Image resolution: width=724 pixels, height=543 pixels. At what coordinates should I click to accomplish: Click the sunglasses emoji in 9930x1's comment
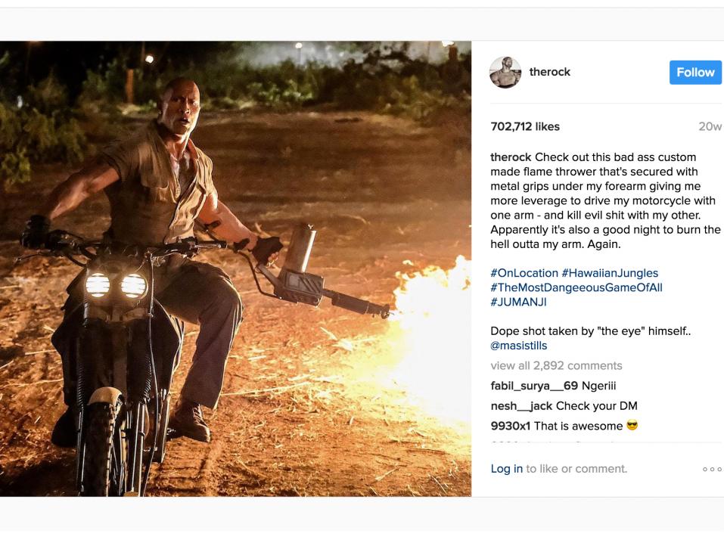[x=632, y=425]
